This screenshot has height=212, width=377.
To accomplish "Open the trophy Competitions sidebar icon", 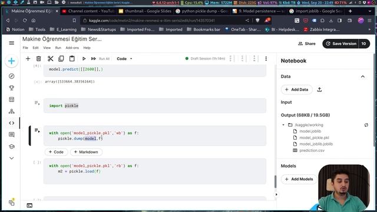I will 12,88.
